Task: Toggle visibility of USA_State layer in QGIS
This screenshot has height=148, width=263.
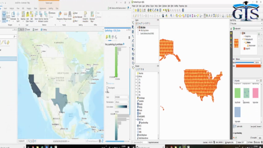Action: (x=138, y=28)
